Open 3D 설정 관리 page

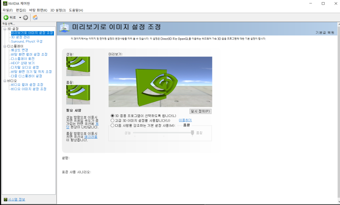(20, 37)
